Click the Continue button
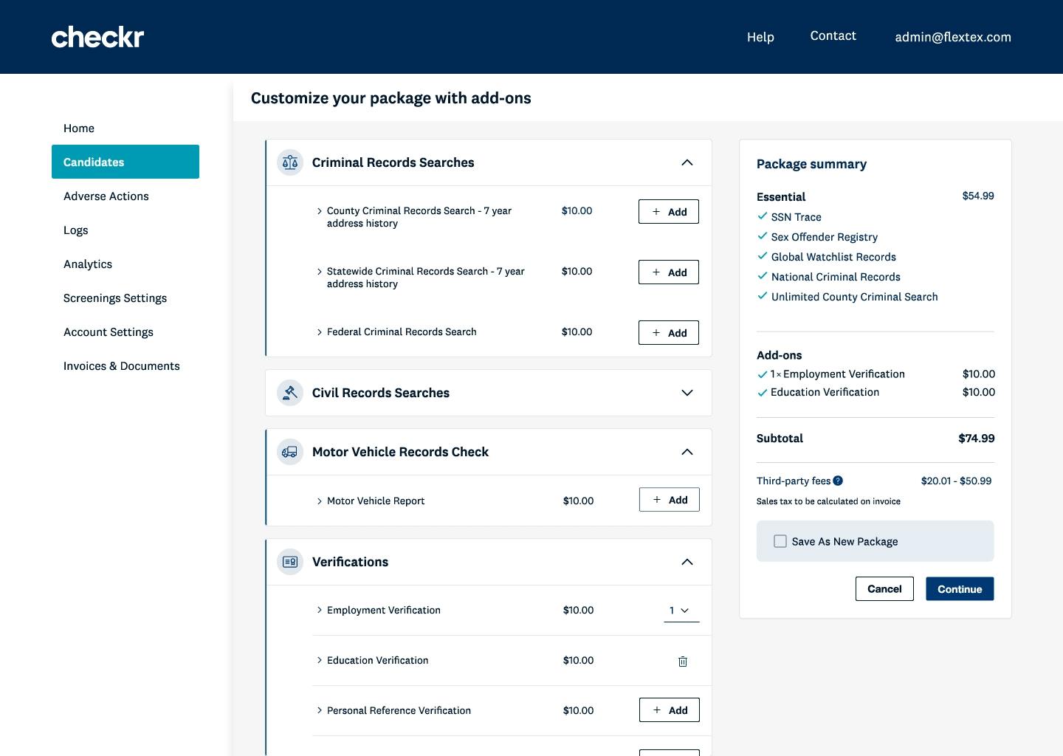Image resolution: width=1063 pixels, height=756 pixels. (x=960, y=589)
